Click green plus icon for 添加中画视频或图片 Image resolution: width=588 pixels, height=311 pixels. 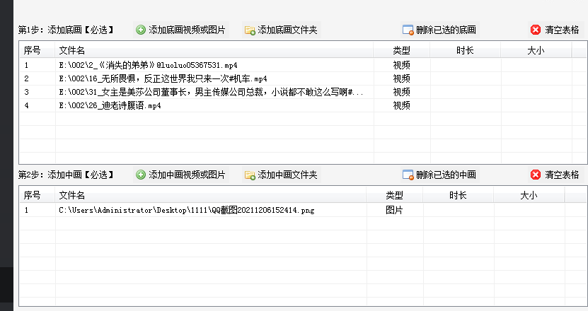[141, 175]
